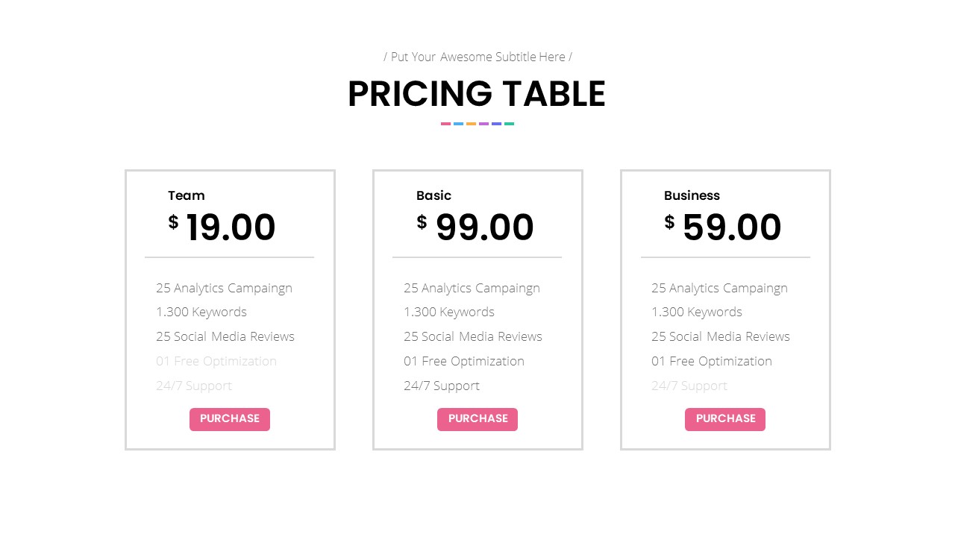Select the Business plan name

pyautogui.click(x=692, y=195)
